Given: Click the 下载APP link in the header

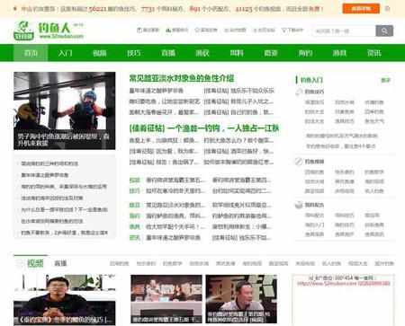Looking at the screenshot, I should point(292,31).
